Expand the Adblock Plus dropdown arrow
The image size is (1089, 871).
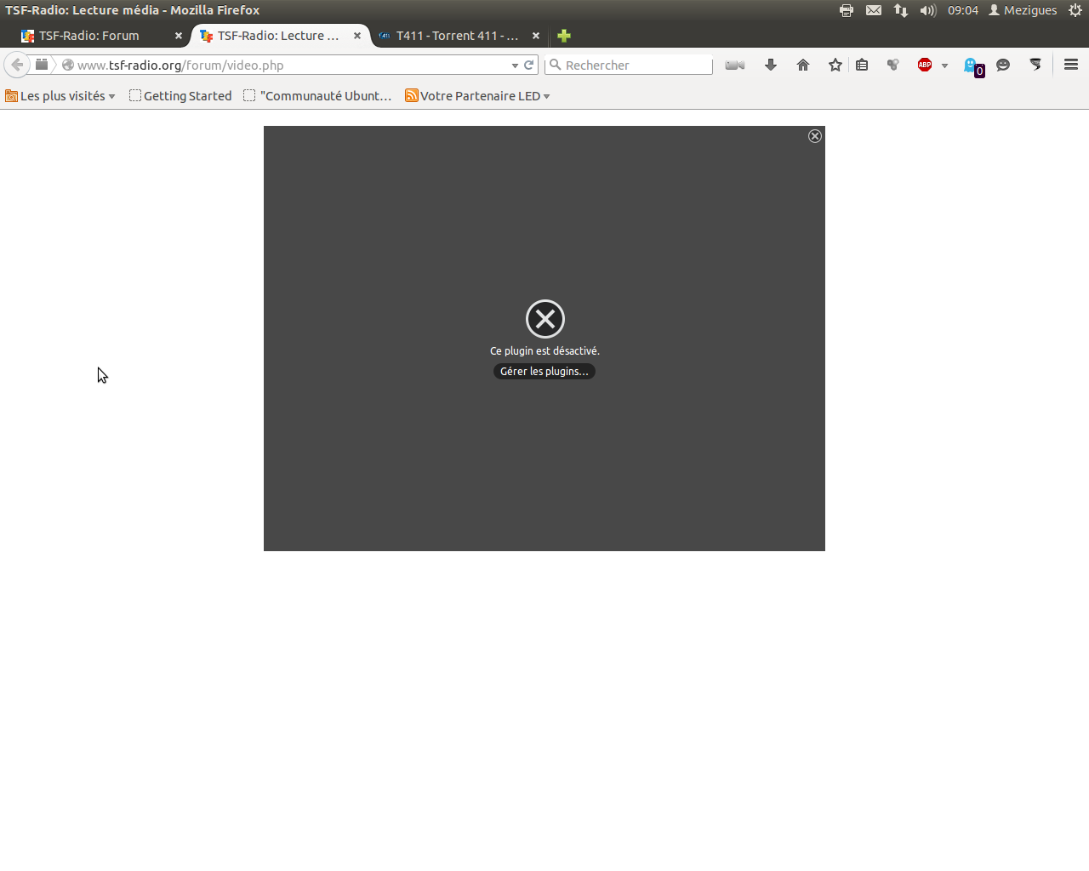(944, 65)
